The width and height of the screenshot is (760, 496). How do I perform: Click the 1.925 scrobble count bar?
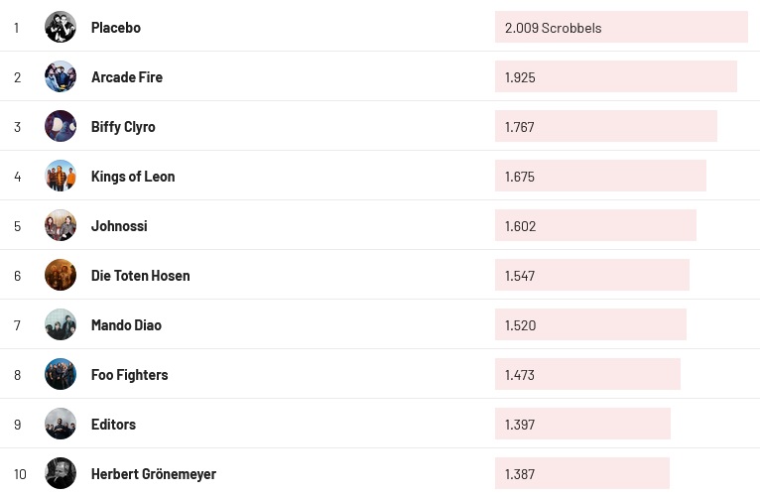tap(615, 77)
